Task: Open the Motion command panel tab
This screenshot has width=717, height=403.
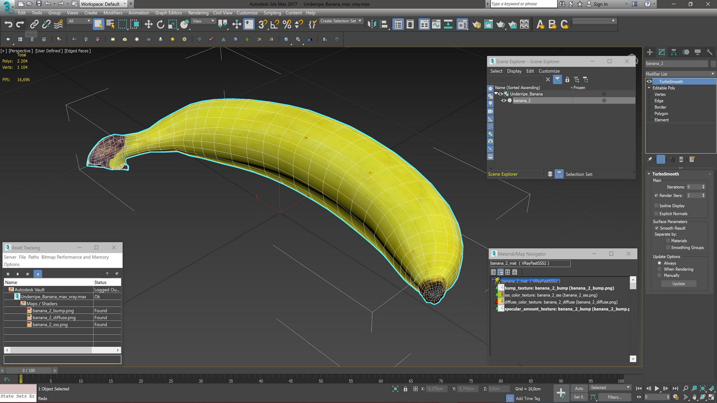Action: pyautogui.click(x=686, y=52)
